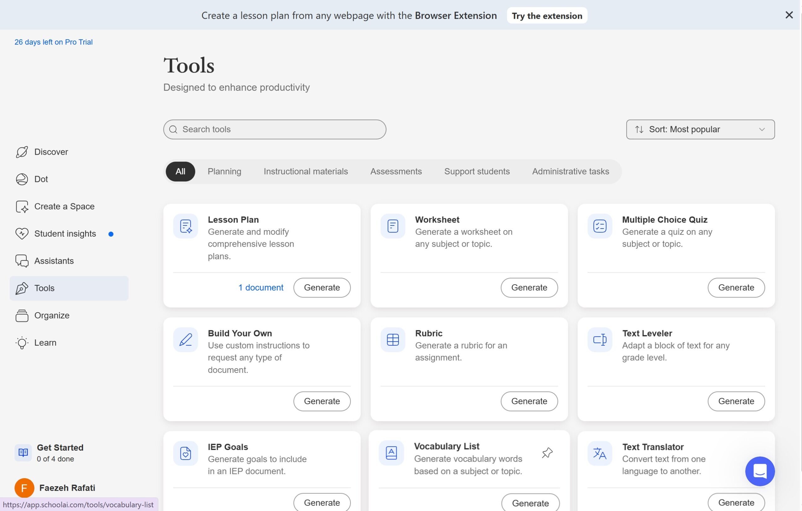Click the IEP Goals icon
Image resolution: width=802 pixels, height=511 pixels.
point(185,453)
